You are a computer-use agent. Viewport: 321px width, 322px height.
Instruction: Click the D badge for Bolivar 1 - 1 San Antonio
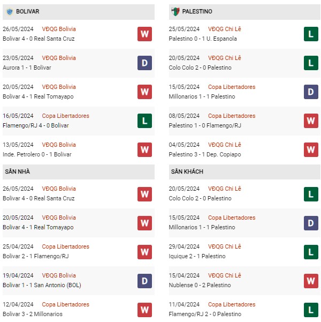coord(144,281)
